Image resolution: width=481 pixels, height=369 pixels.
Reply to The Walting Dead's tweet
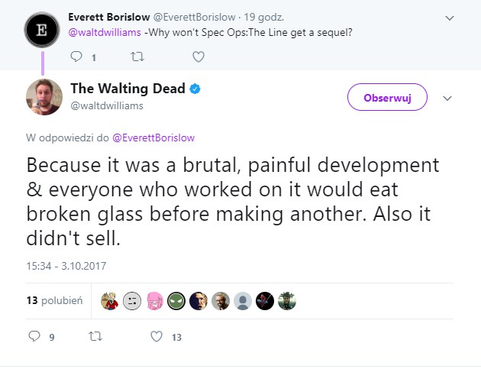tap(34, 336)
